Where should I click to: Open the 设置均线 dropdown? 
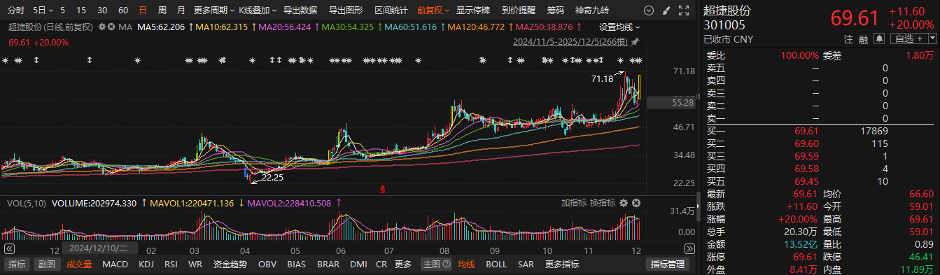619,27
